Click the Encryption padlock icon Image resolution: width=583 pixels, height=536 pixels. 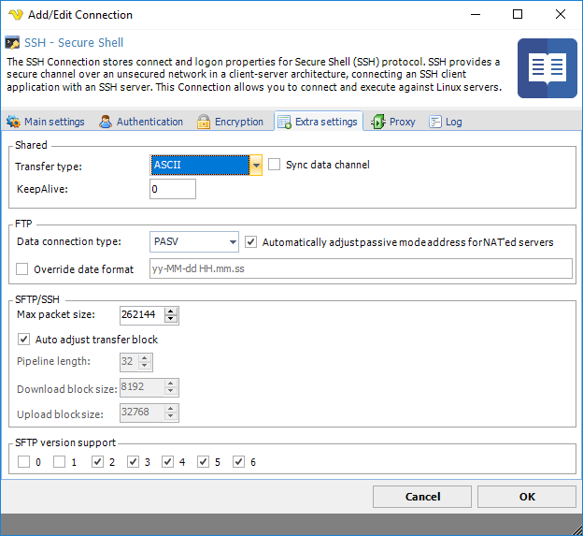(204, 122)
